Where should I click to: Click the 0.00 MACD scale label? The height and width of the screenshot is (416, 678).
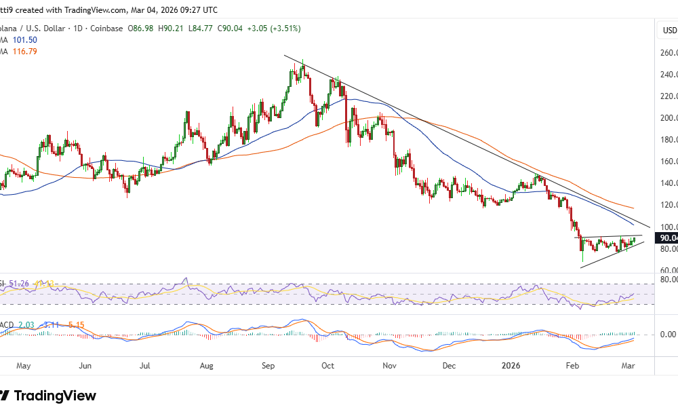(x=668, y=335)
